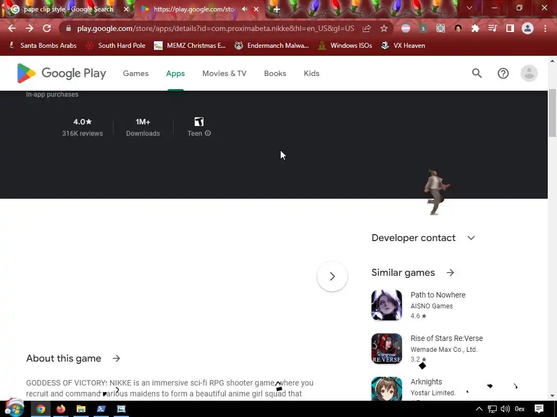Open Google Play search magnifier
This screenshot has width=557, height=417.
[476, 73]
